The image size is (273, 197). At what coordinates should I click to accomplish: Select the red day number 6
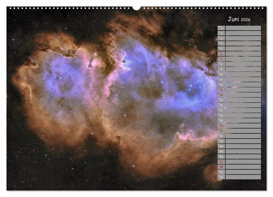[221, 54]
